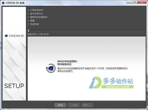
Task: Click the installation progress bar
Action: tap(87, 31)
